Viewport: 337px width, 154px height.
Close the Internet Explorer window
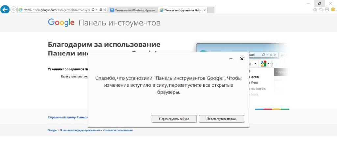click(x=331, y=3)
